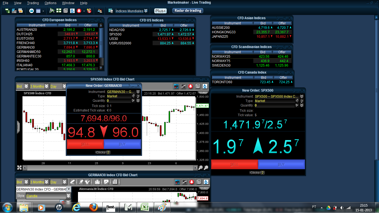Click the workspace icon beside Índices Mundiales
The width and height of the screenshot is (379, 213).
pos(111,11)
